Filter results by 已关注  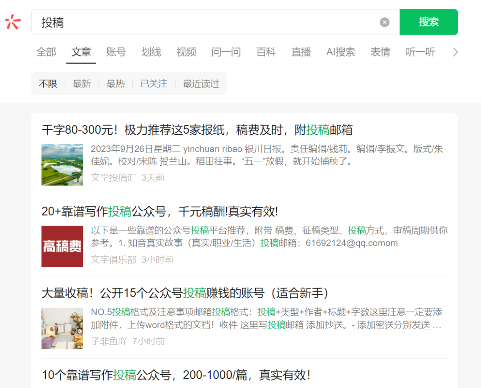coord(154,84)
